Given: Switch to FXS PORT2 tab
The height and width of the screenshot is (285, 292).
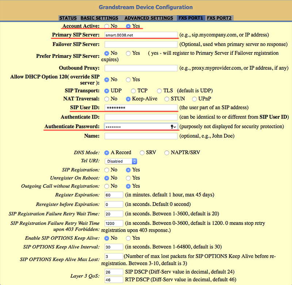Looking at the screenshot, I should tap(219, 18).
